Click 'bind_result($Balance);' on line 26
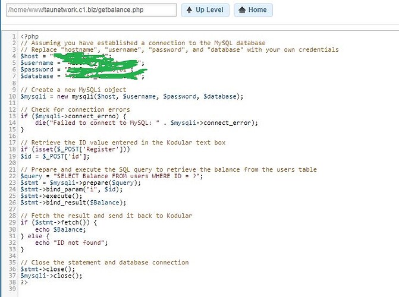The image size is (399, 297). [86, 203]
